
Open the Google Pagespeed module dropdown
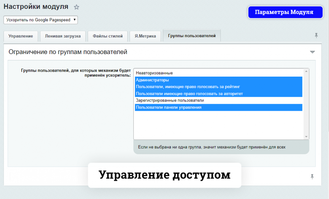pos(40,20)
